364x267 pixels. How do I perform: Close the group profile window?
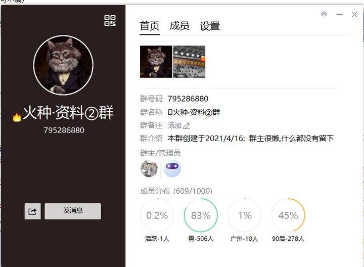(x=354, y=14)
